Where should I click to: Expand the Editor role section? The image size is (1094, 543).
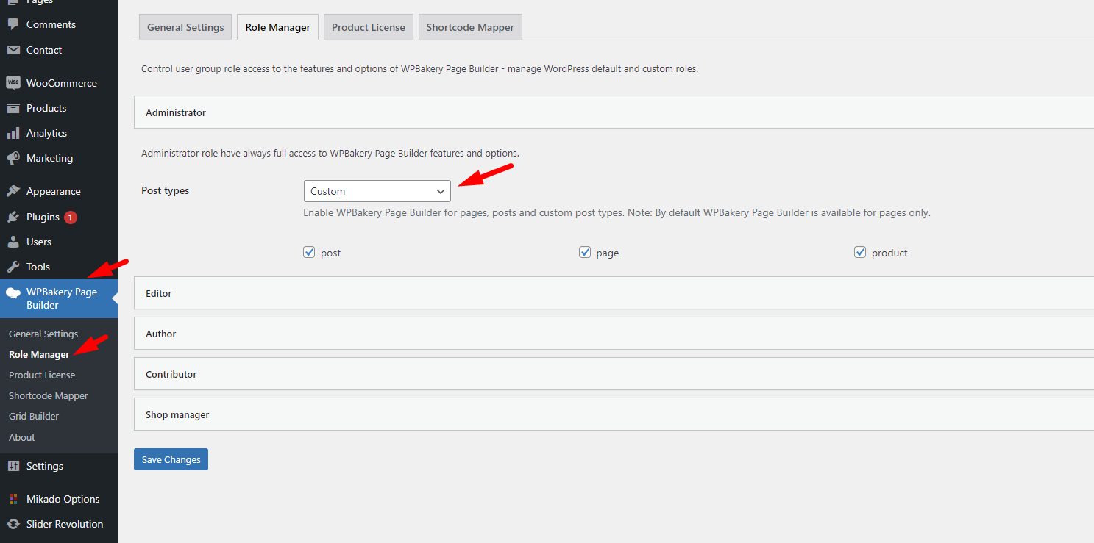pyautogui.click(x=614, y=292)
